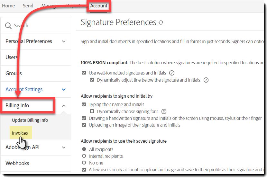
Task: Open the Account tab
Action: (x=99, y=6)
